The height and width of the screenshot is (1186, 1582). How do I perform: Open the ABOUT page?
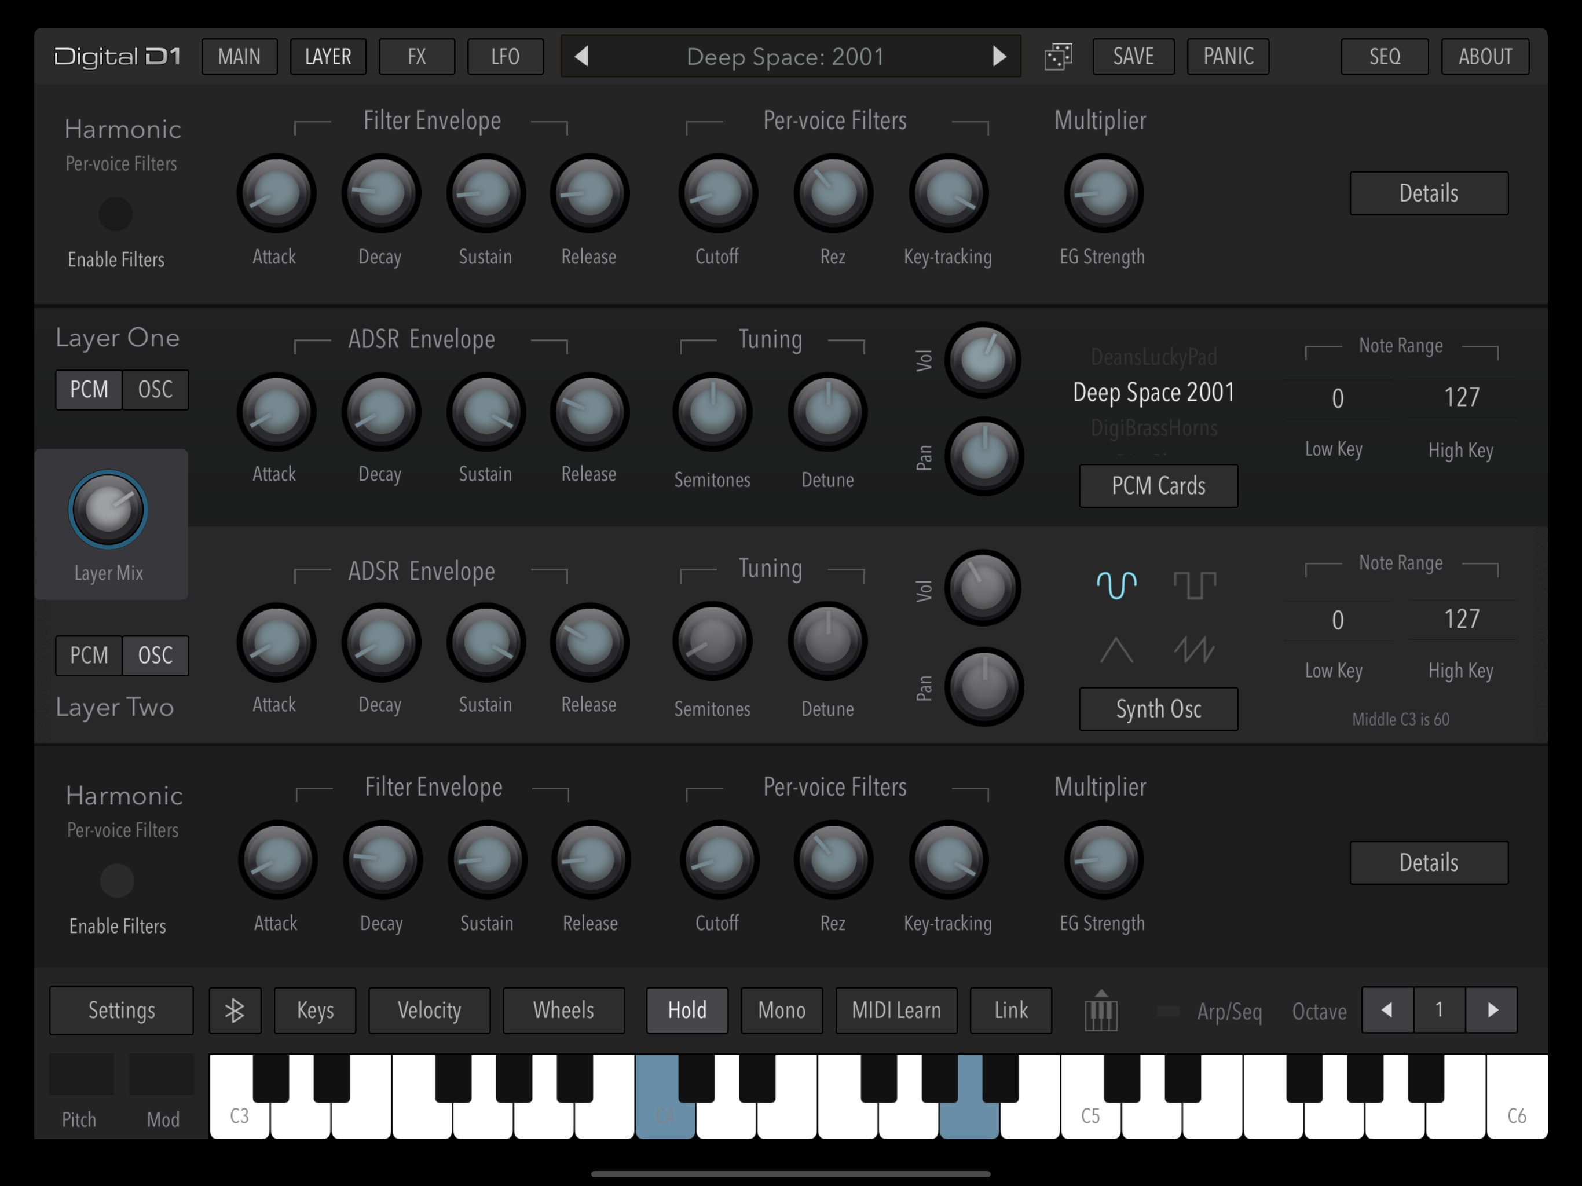point(1485,57)
